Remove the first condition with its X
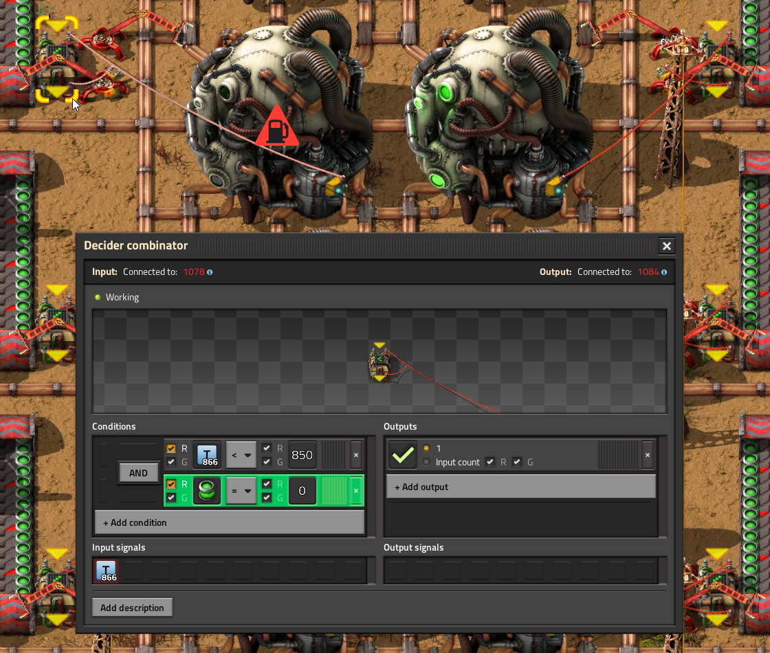Image resolution: width=770 pixels, height=653 pixels. coord(356,455)
